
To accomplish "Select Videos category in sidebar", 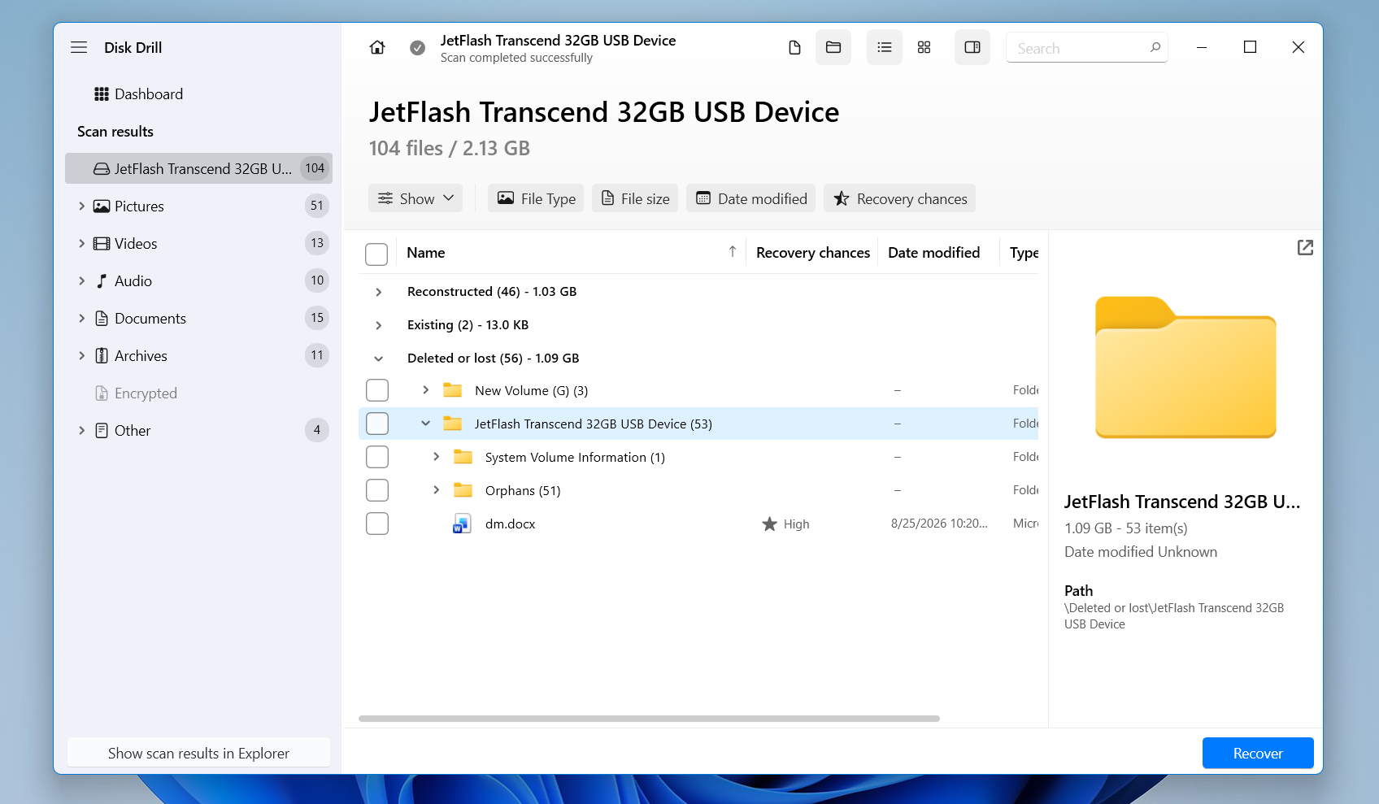I will pyautogui.click(x=198, y=244).
